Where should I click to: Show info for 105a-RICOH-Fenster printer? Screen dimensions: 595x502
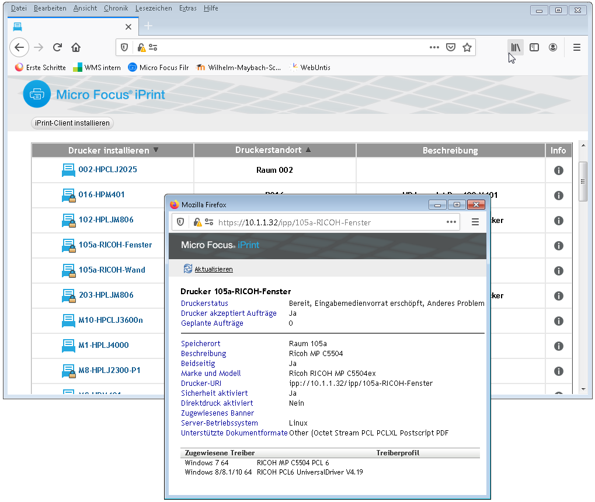[x=559, y=246]
